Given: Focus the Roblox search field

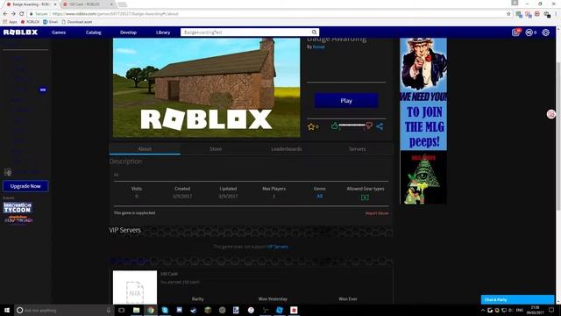Looking at the screenshot, I should 245,32.
